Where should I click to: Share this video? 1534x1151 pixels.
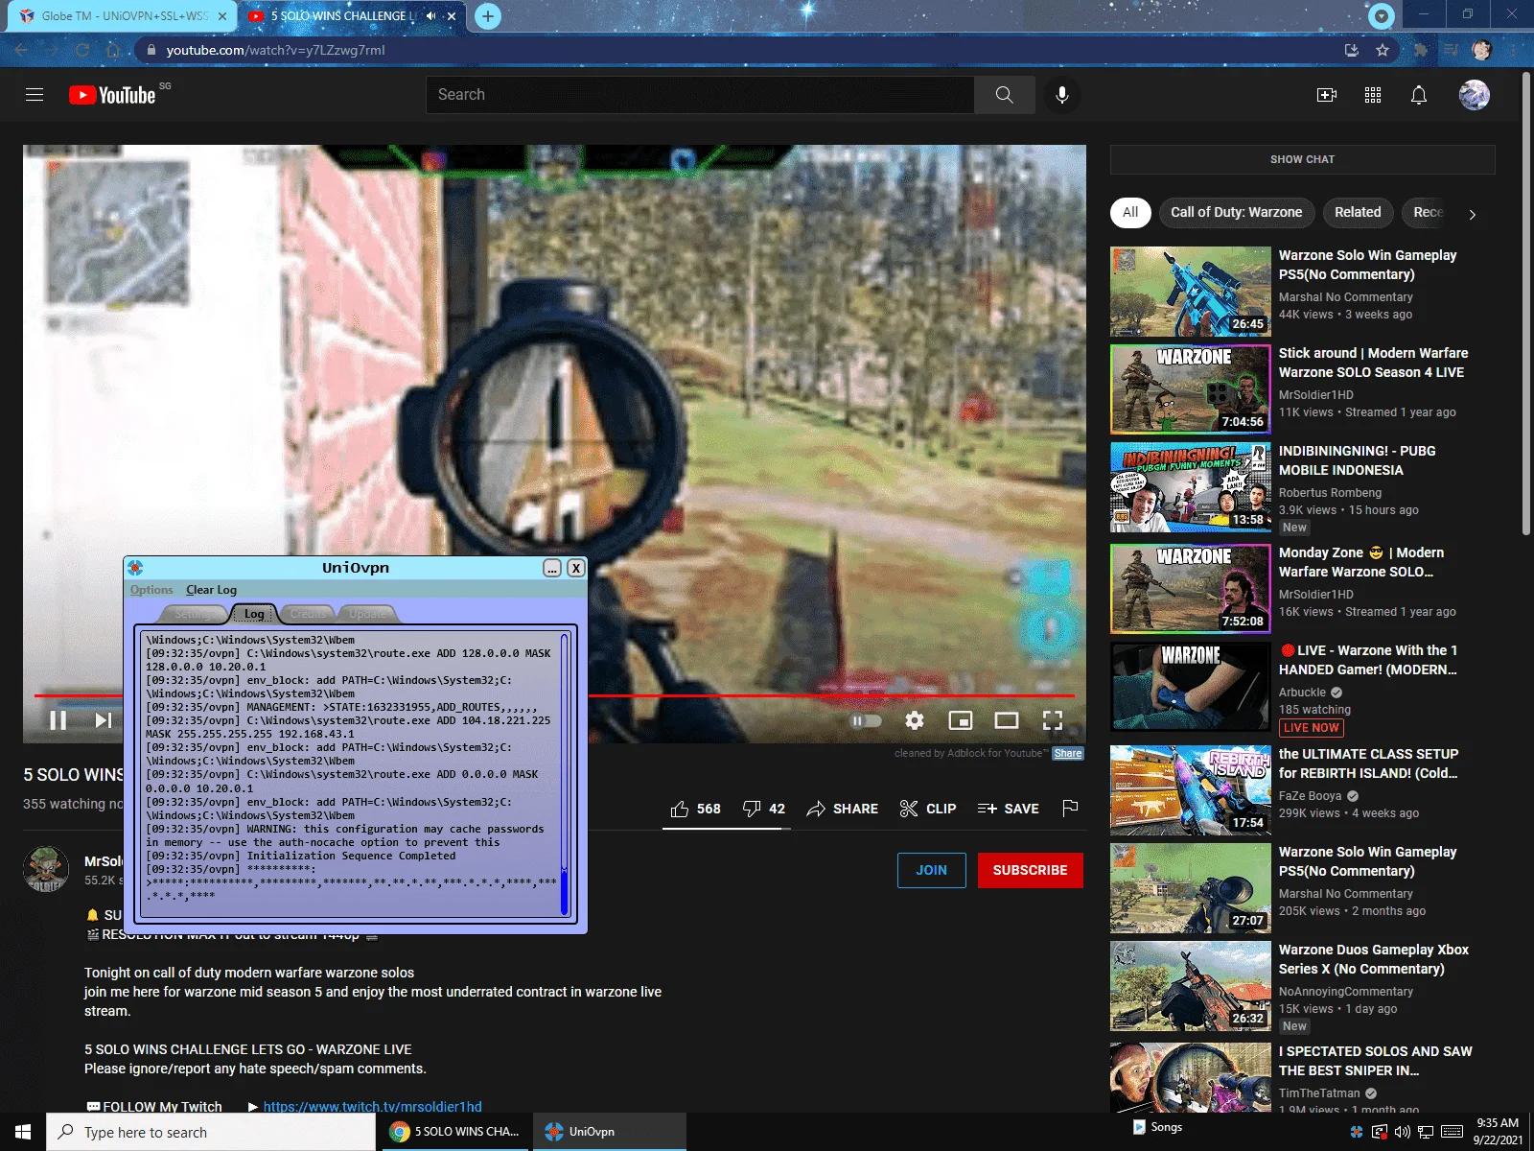(843, 809)
